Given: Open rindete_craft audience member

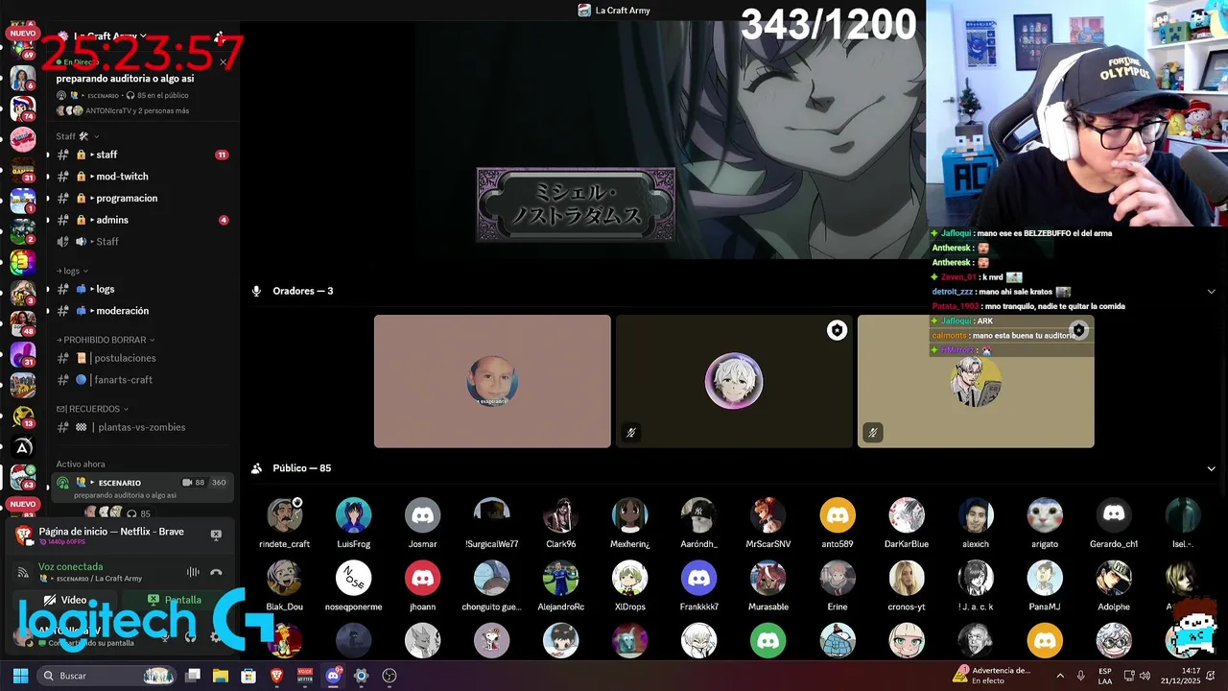Looking at the screenshot, I should (284, 523).
